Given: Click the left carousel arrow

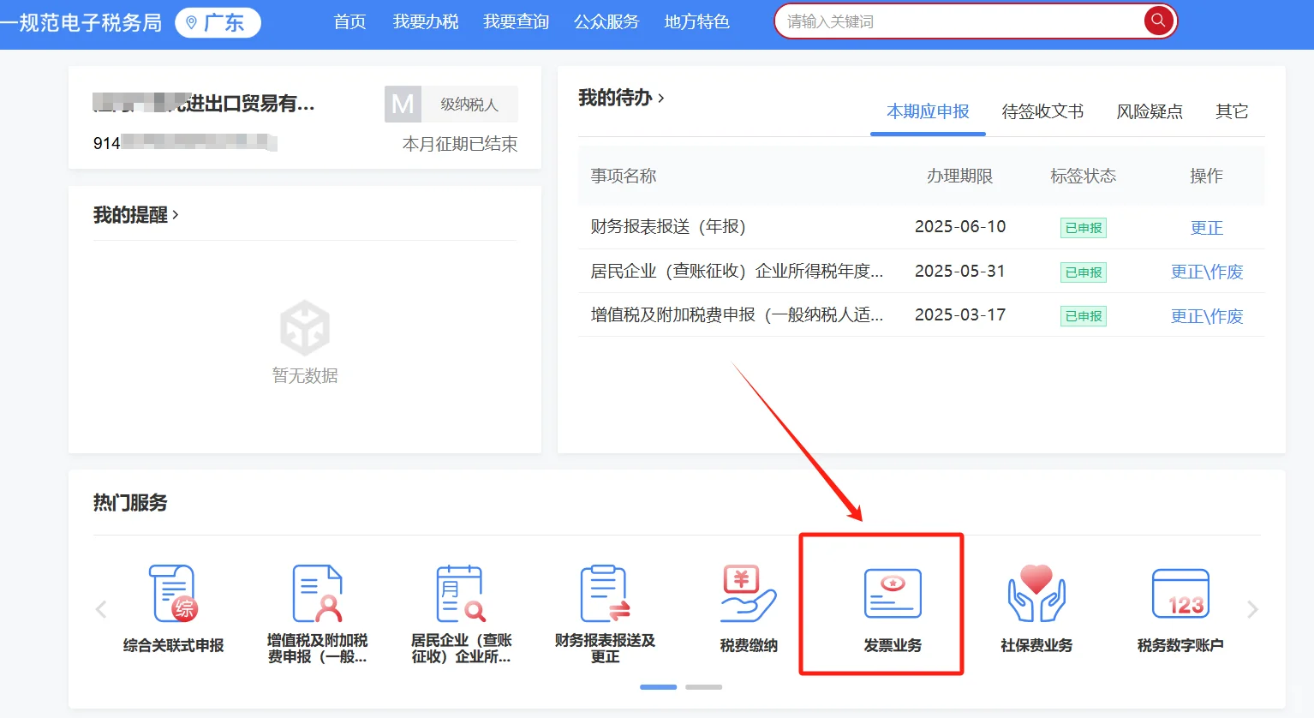Looking at the screenshot, I should pos(100,608).
